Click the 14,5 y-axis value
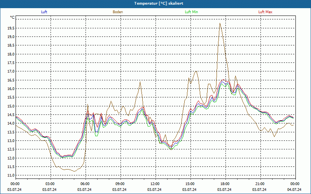The image size is (311, 194). 11,115
